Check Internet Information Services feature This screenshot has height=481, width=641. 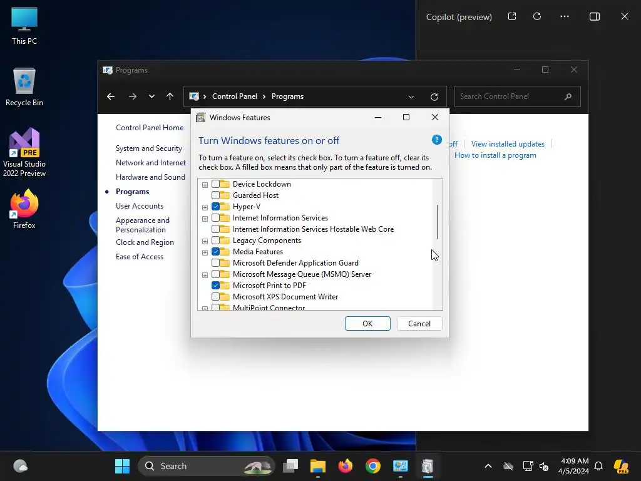215,217
